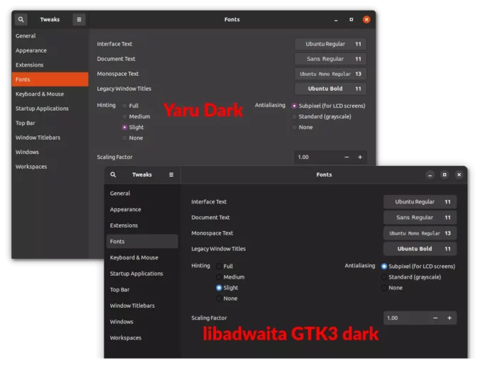Open Windows section in libadwaita dark sidebar

(x=142, y=321)
